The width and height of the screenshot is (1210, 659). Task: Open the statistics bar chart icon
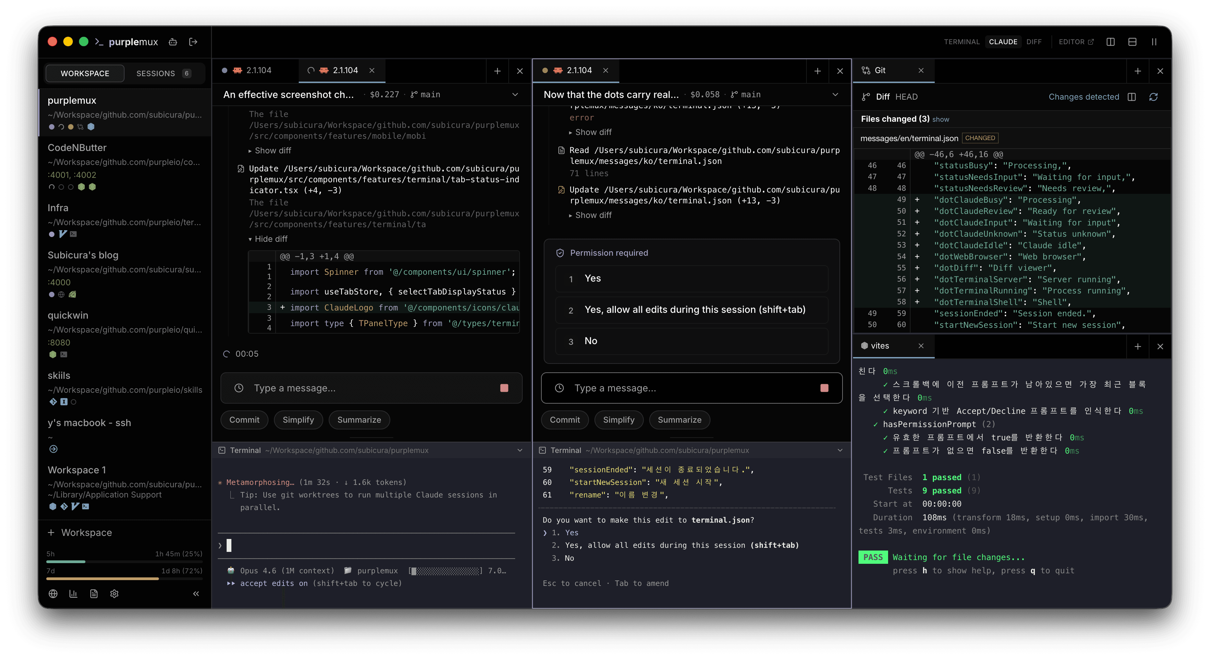(x=73, y=594)
